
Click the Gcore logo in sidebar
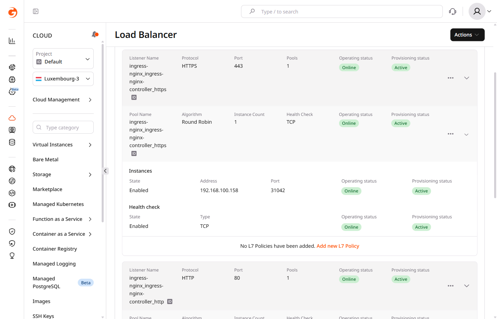pyautogui.click(x=12, y=12)
